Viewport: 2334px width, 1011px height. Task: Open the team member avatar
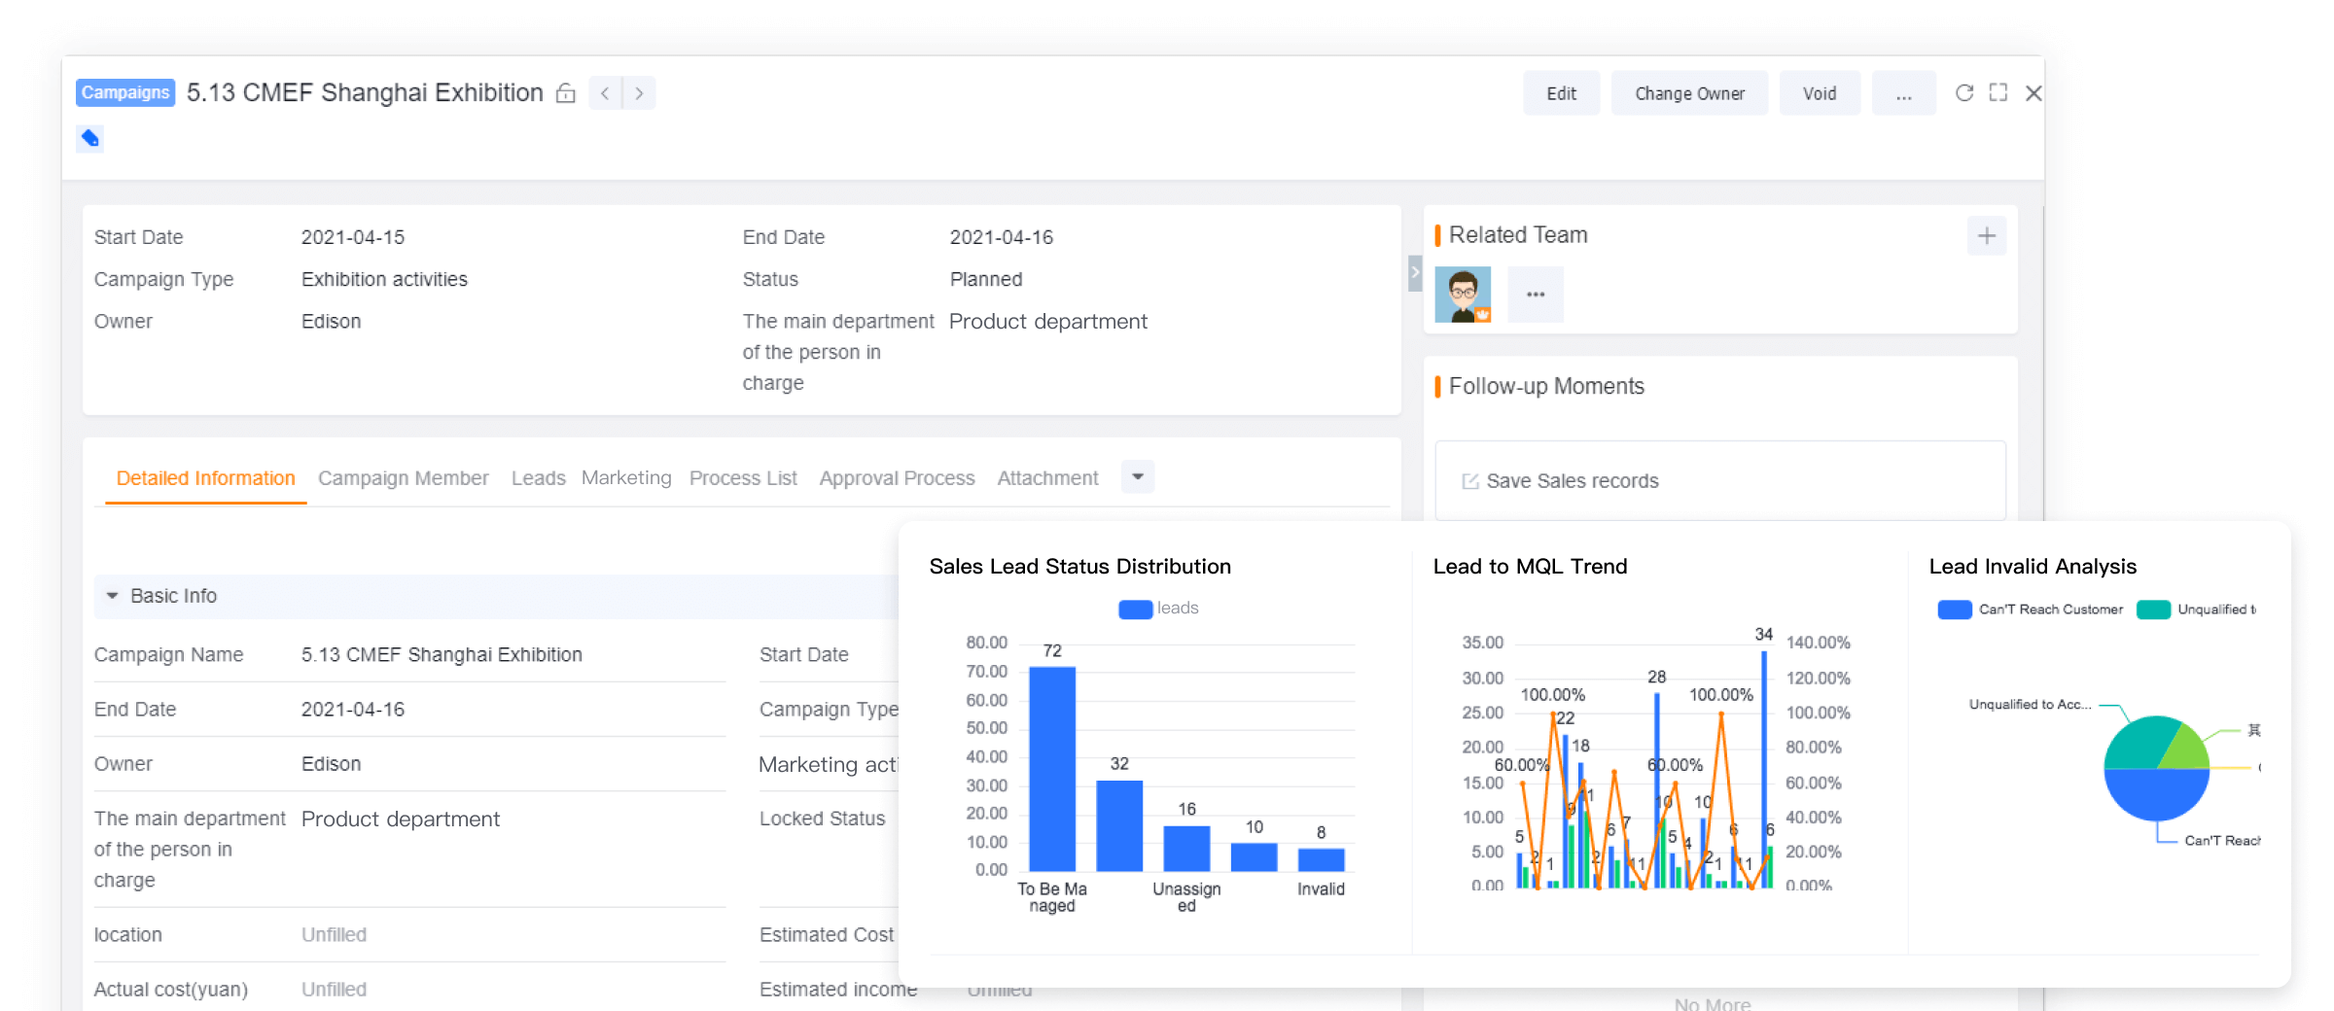point(1463,295)
